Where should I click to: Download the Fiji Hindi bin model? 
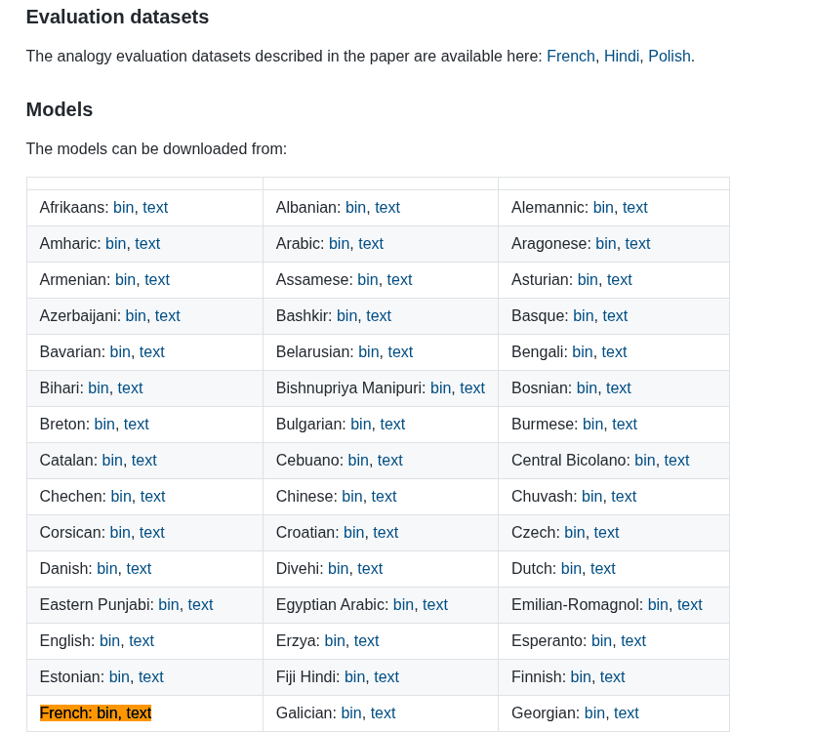coord(354,677)
